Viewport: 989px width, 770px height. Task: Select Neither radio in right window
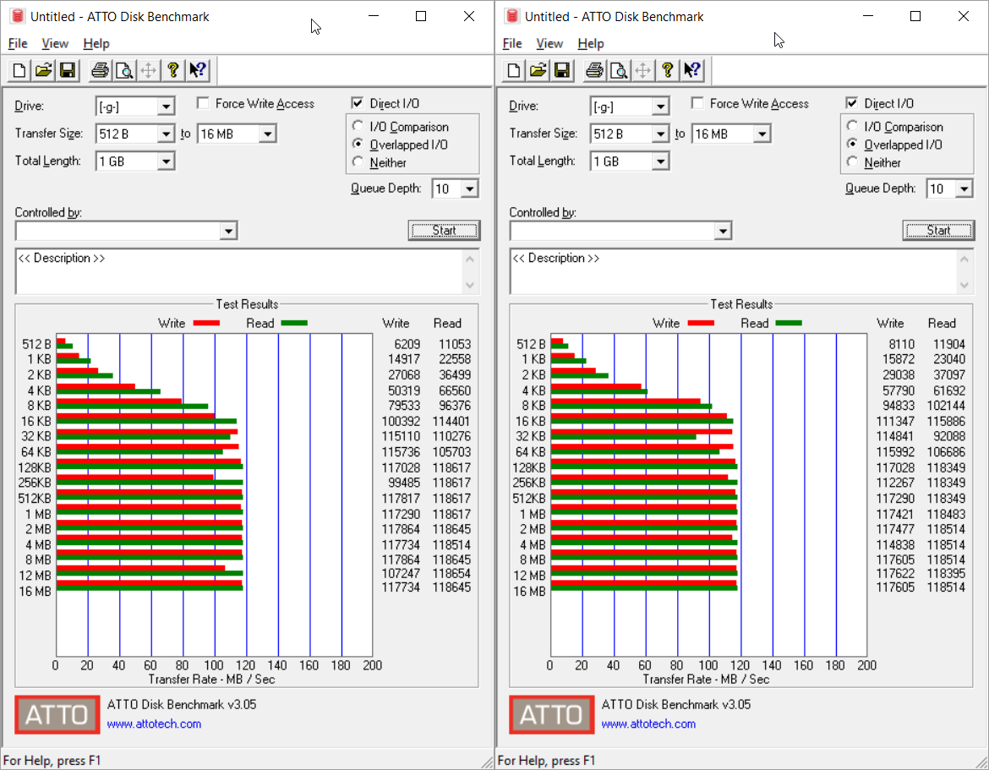coord(853,162)
